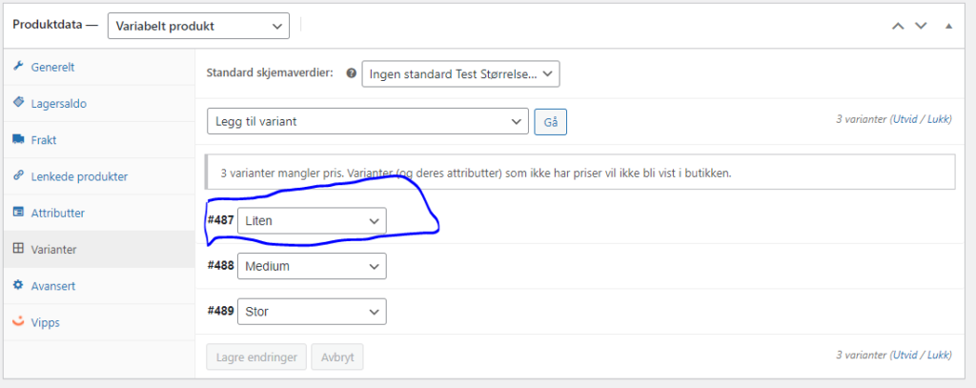The width and height of the screenshot is (976, 388).
Task: Click the Attributter list icon
Action: click(18, 212)
